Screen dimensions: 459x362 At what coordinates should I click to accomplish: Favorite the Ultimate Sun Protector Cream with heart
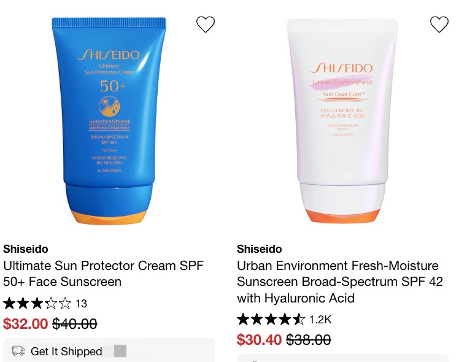(205, 25)
